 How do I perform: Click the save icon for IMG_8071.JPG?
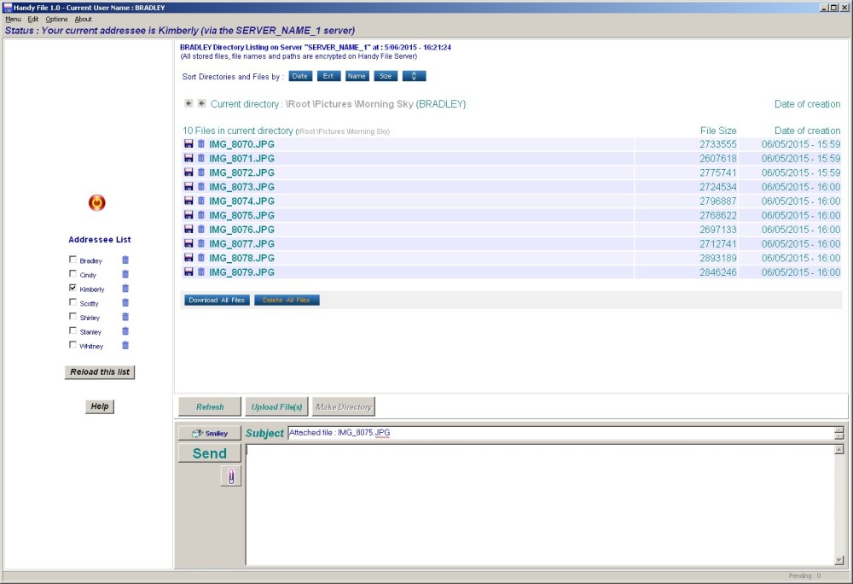tap(189, 158)
